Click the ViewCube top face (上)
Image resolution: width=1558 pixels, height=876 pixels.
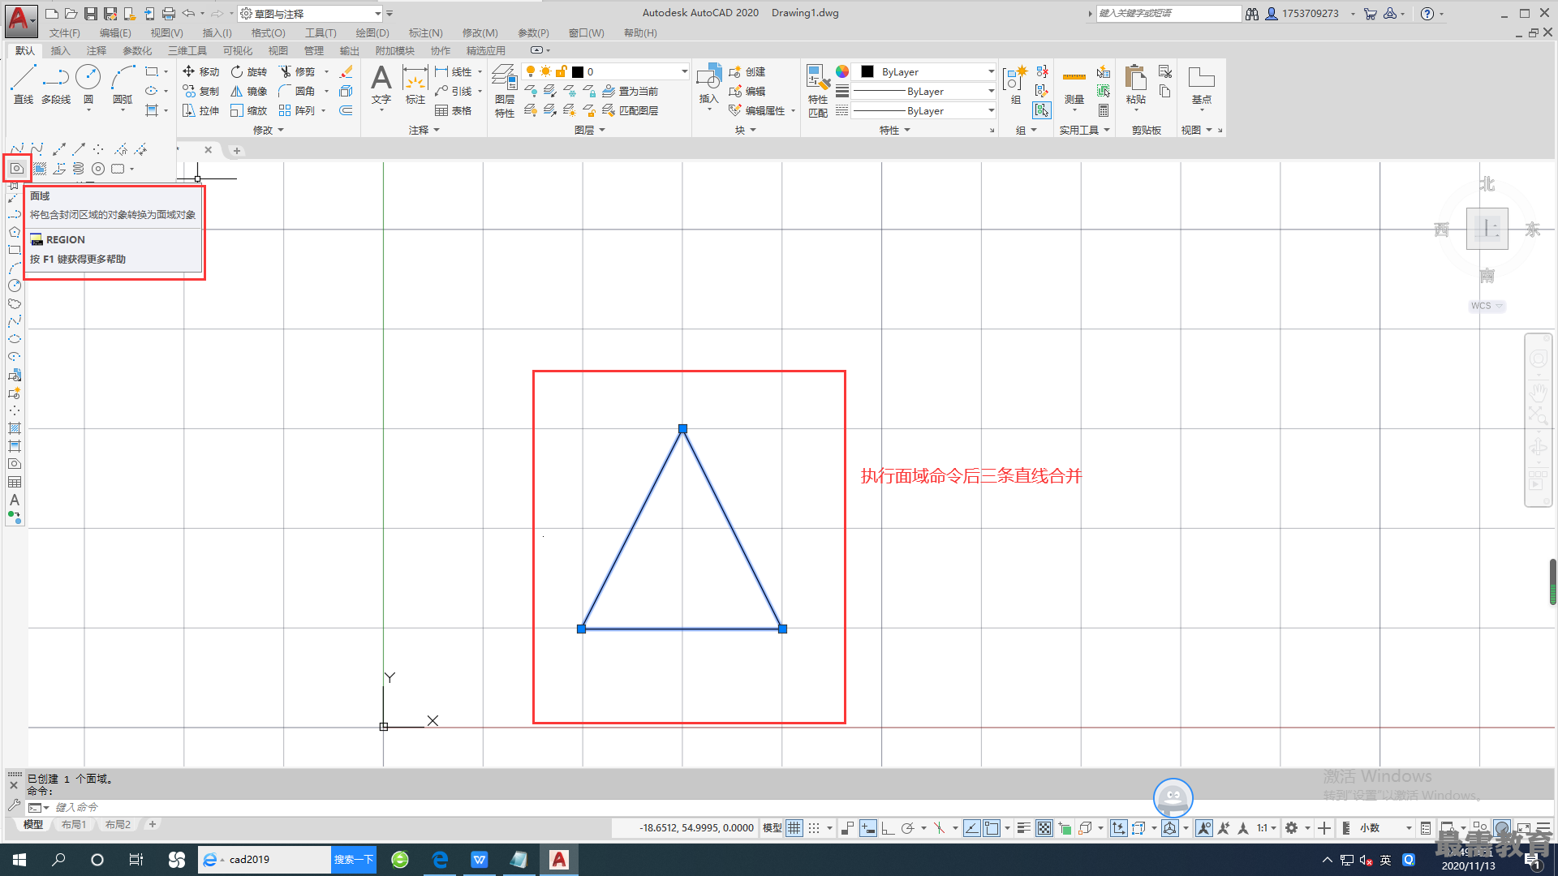coord(1487,229)
